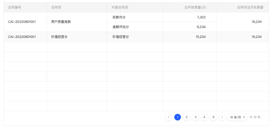Click the 7,302 daily charge value
The image size is (273, 129).
[201, 17]
